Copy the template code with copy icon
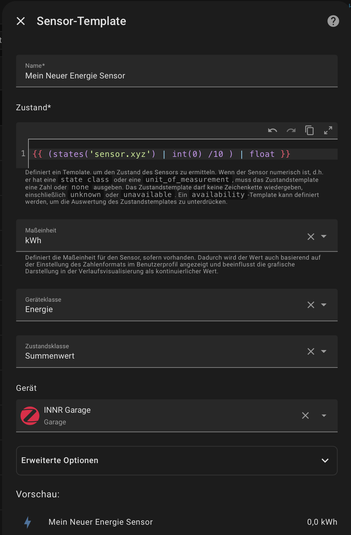 click(x=310, y=130)
